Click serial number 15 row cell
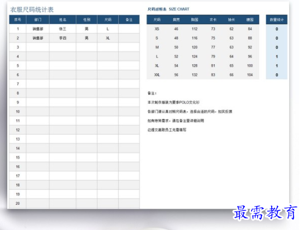Viewport: 302px width, 230px height. coord(18,157)
